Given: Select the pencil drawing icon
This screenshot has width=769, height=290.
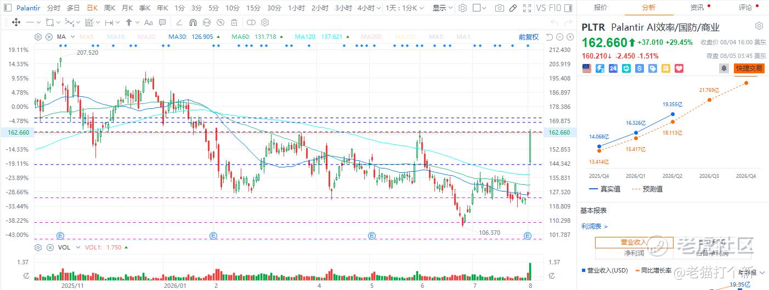Looking at the screenshot, I should pyautogui.click(x=513, y=8).
